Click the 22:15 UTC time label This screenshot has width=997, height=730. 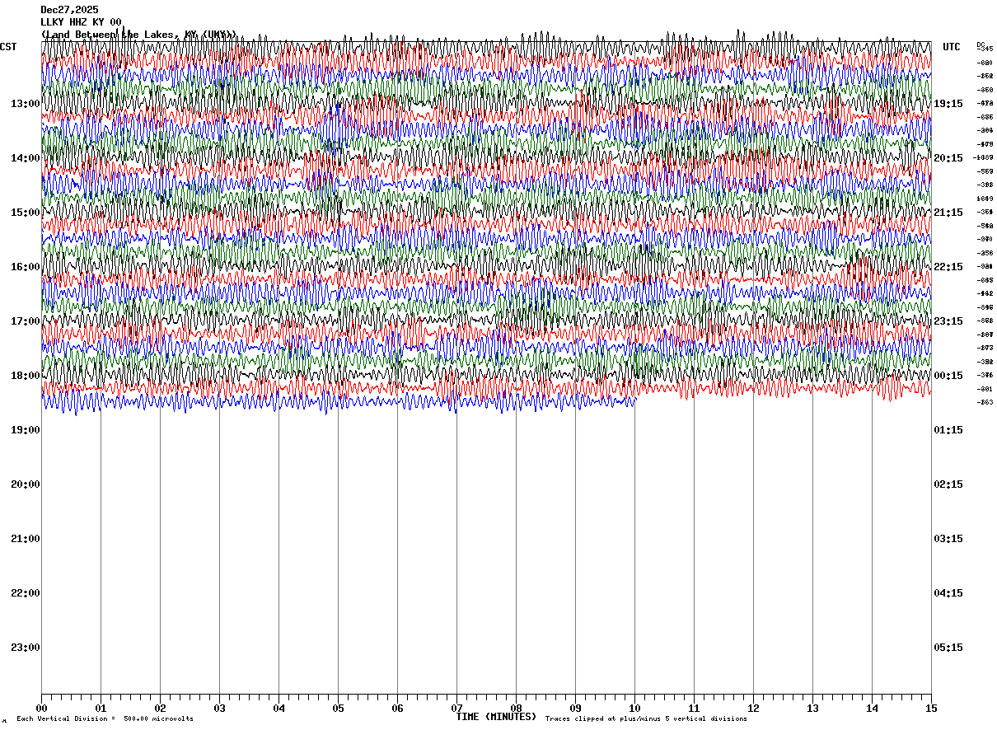(948, 267)
